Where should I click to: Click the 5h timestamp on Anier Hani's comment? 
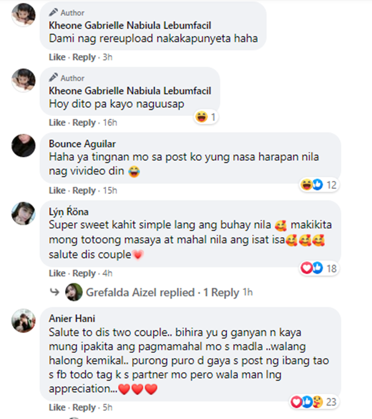coord(108,408)
